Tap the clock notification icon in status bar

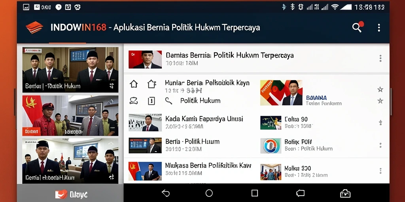[59, 7]
